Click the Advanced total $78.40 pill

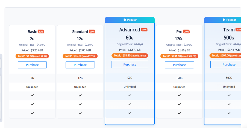[x=130, y=56]
